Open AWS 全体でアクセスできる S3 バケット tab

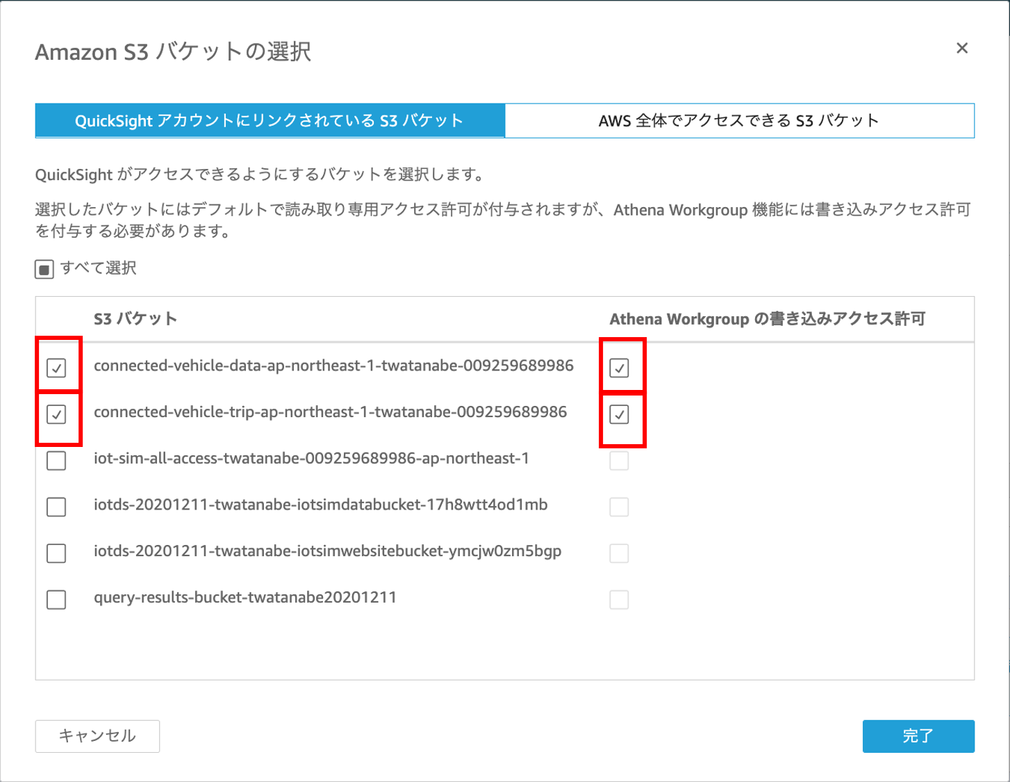tap(739, 121)
